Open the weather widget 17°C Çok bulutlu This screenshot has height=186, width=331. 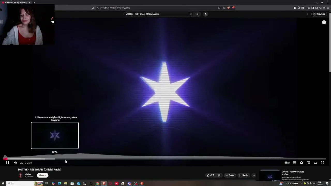coord(289,184)
